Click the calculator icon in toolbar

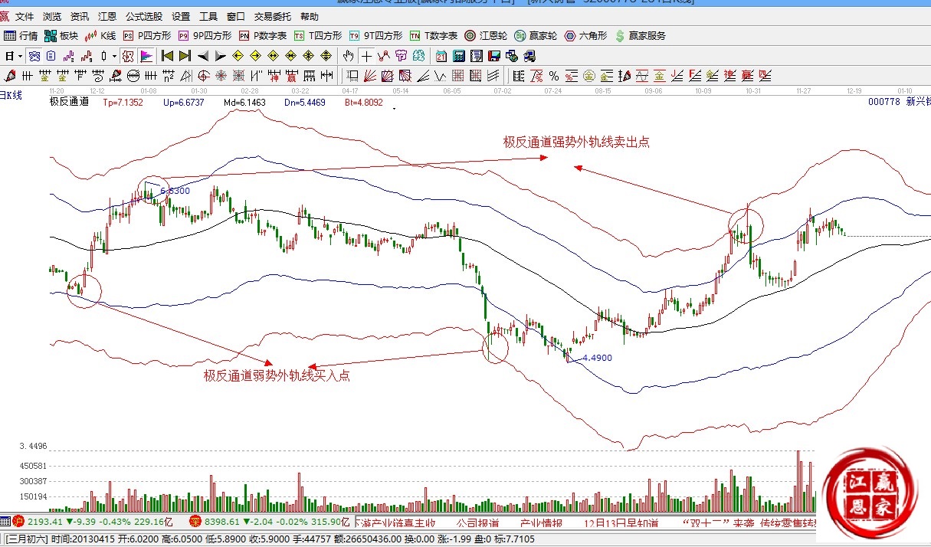[458, 56]
